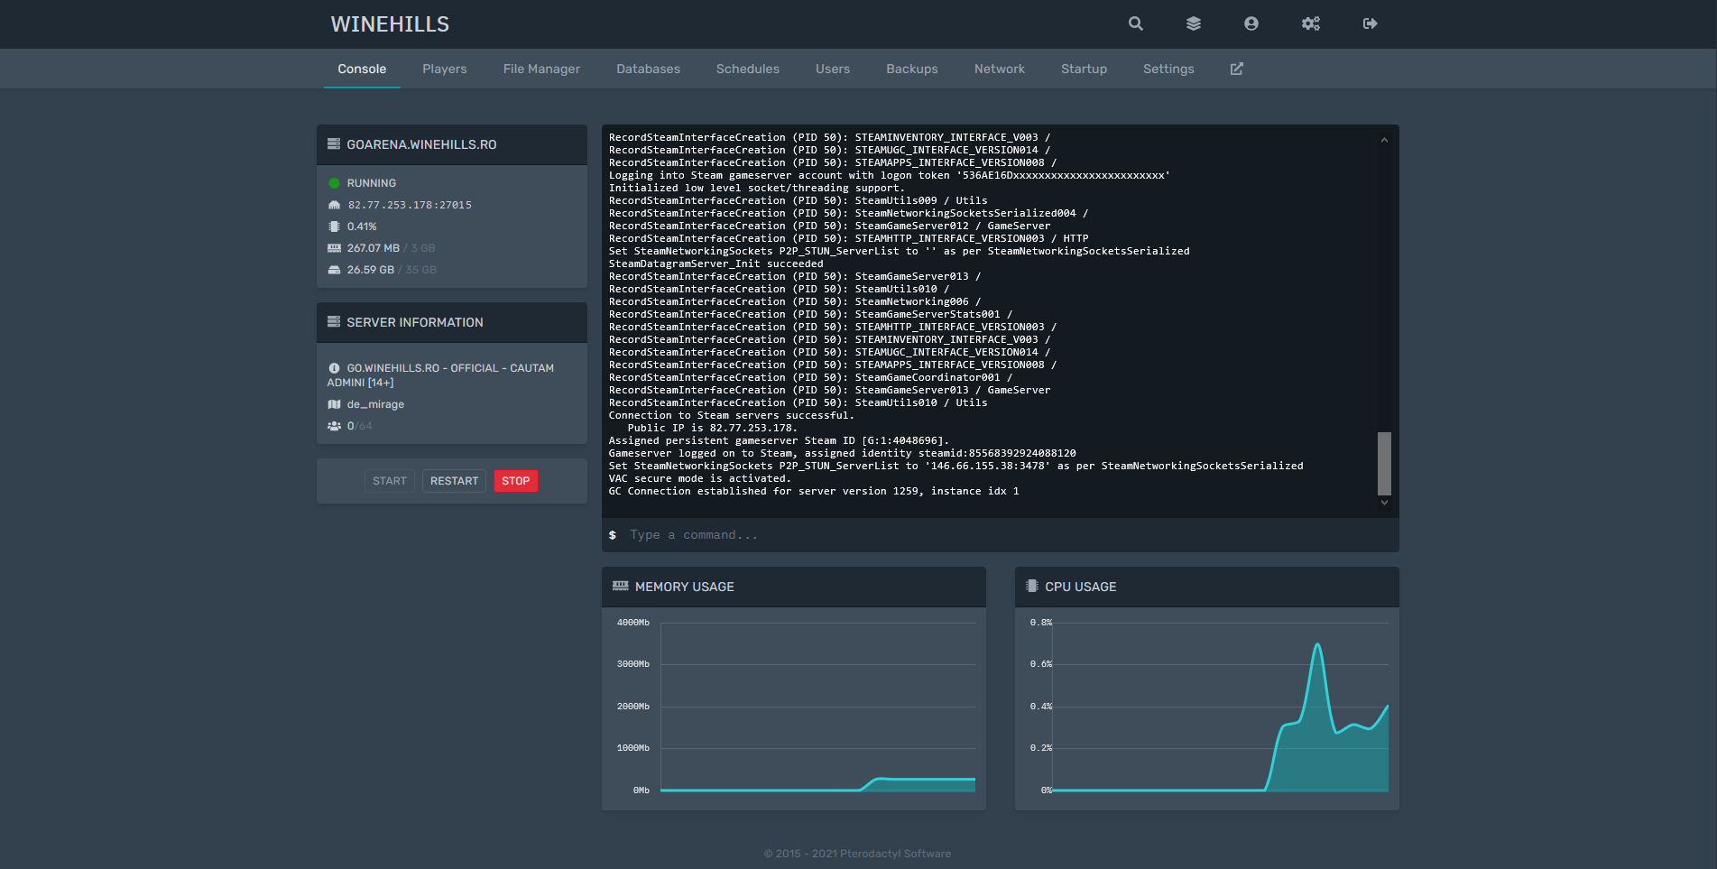Open the external link icon tab
This screenshot has height=869, width=1717.
click(x=1236, y=69)
